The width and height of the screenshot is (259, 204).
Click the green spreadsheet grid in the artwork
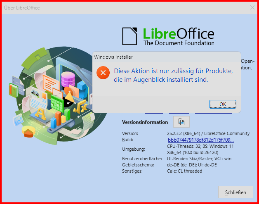tap(57, 103)
